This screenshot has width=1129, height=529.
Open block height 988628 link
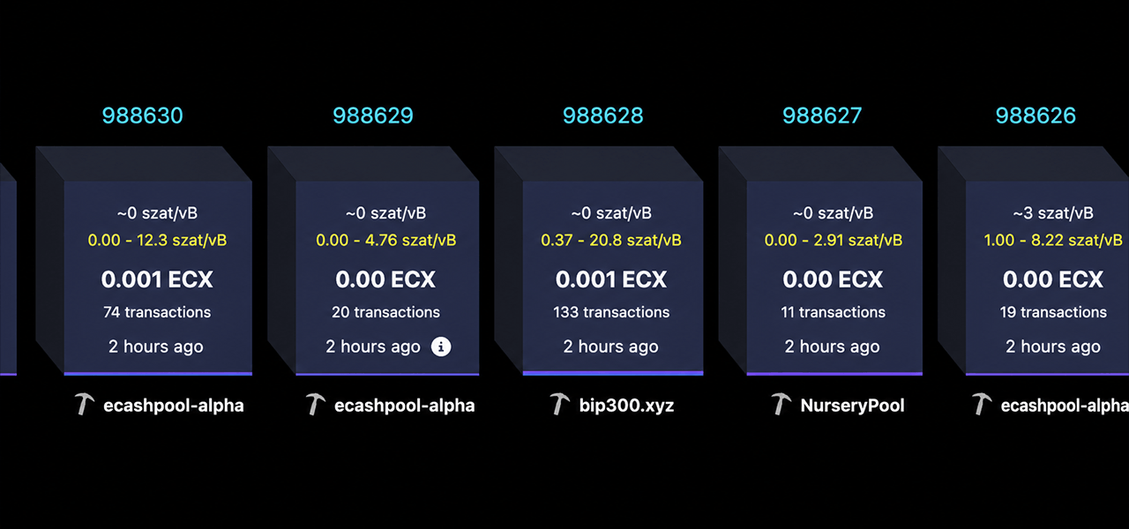point(603,115)
